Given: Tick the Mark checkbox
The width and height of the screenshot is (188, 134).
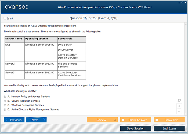Looking at the screenshot, I should pos(5,18).
